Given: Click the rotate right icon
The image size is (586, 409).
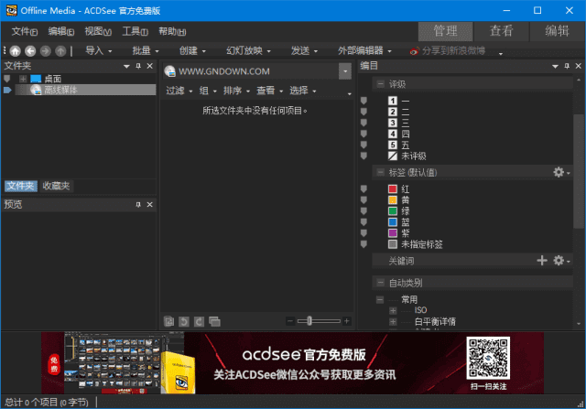Looking at the screenshot, I should coord(200,321).
